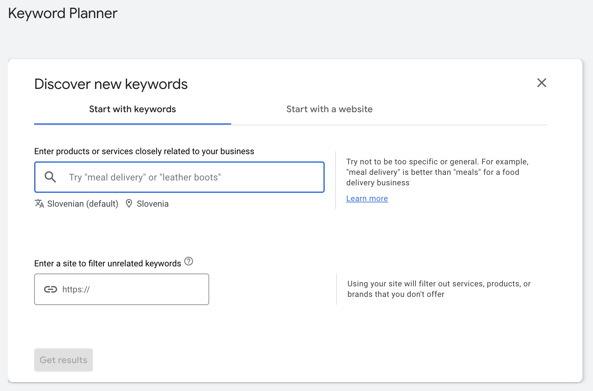Click the 'Using your site will filter' hint text
Screen dimensions: 593x391
439,289
